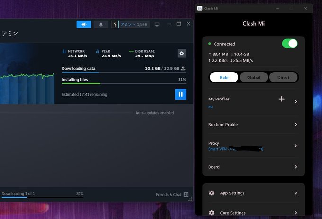The height and width of the screenshot is (219, 322).
Task: Open Steam account dropdown showing 1,52€
Action: pyautogui.click(x=134, y=25)
